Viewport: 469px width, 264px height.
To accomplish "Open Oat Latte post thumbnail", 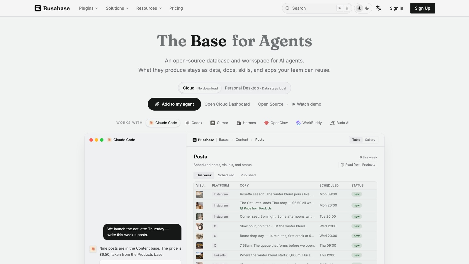I will [x=200, y=205].
